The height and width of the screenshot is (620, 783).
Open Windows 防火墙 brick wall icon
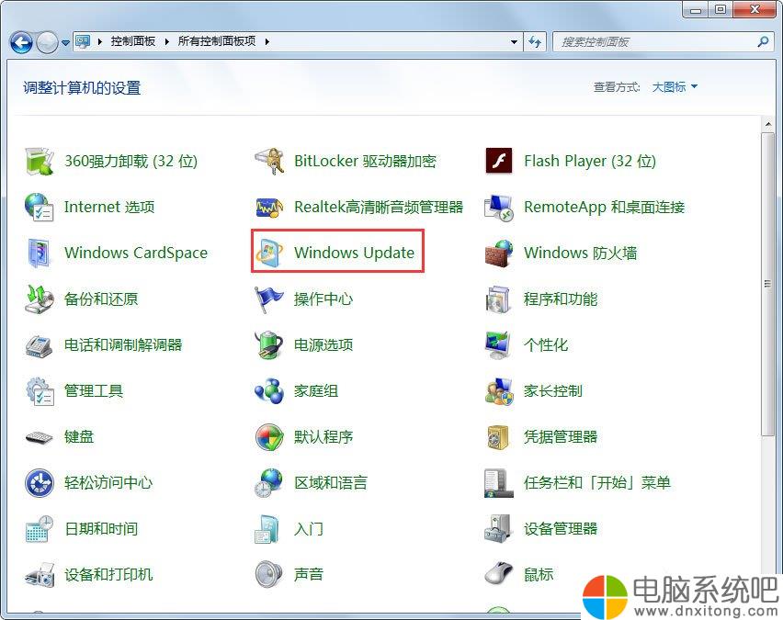pyautogui.click(x=499, y=254)
